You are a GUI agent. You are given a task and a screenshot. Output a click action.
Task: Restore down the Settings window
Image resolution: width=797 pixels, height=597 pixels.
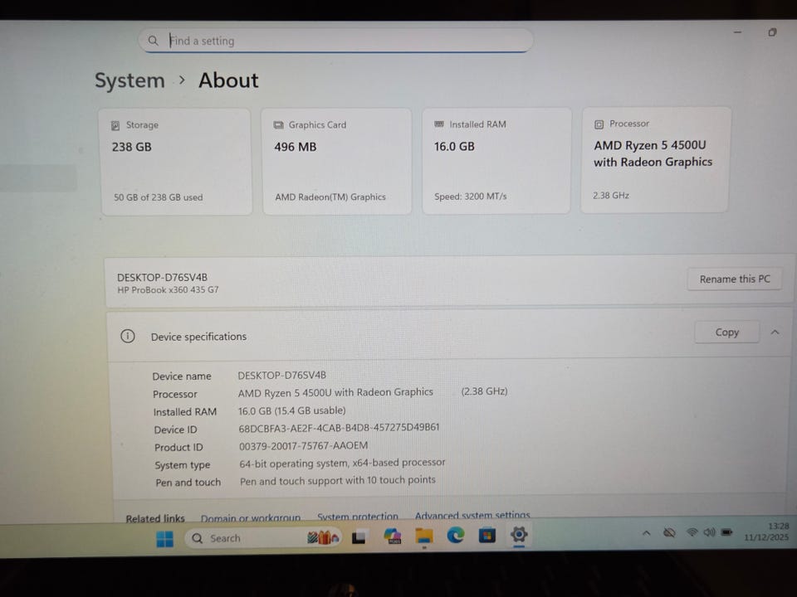(x=772, y=32)
